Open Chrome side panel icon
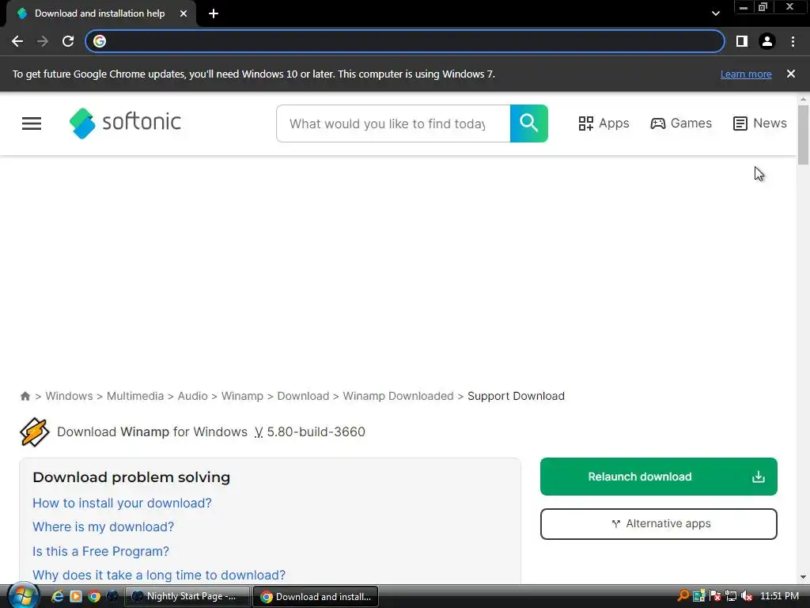Viewport: 810px width, 608px height. tap(742, 41)
